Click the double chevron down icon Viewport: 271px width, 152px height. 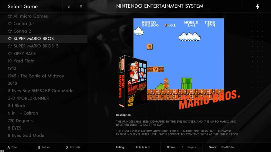tap(69, 7)
